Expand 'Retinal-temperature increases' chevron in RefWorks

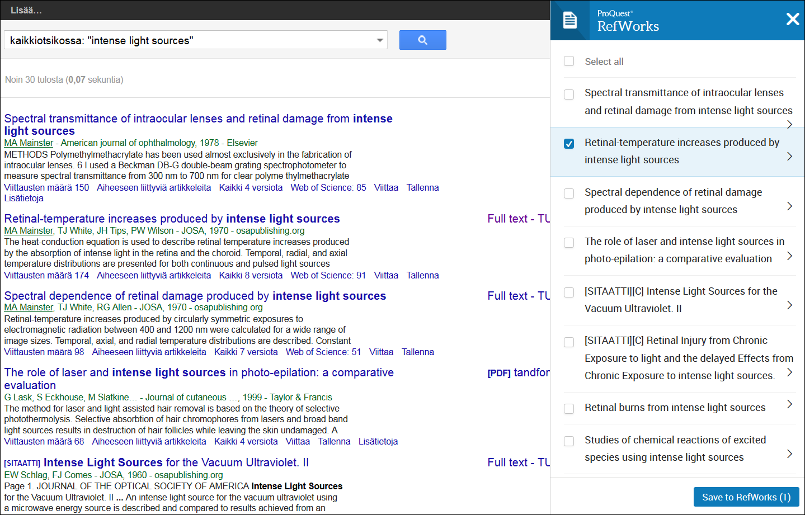tap(789, 156)
